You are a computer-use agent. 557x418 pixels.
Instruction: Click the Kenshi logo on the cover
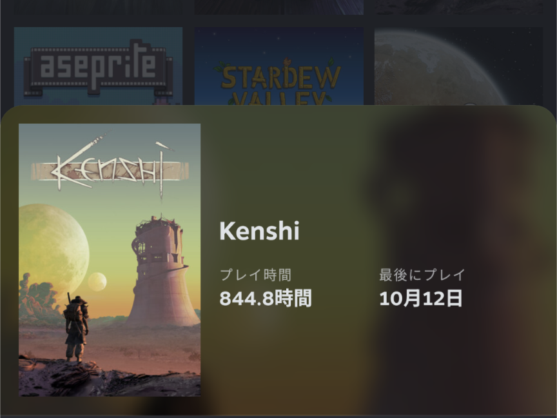[x=110, y=168]
